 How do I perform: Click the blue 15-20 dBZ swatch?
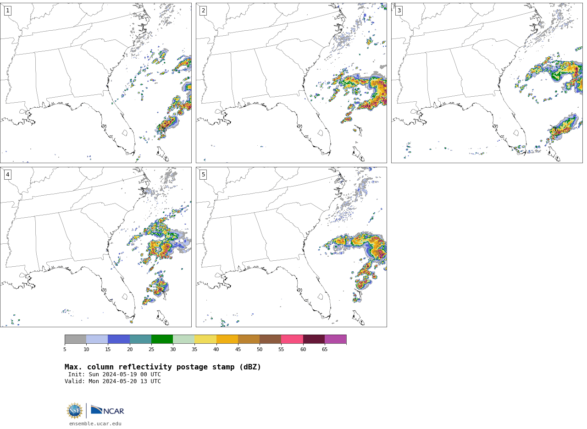point(119,339)
